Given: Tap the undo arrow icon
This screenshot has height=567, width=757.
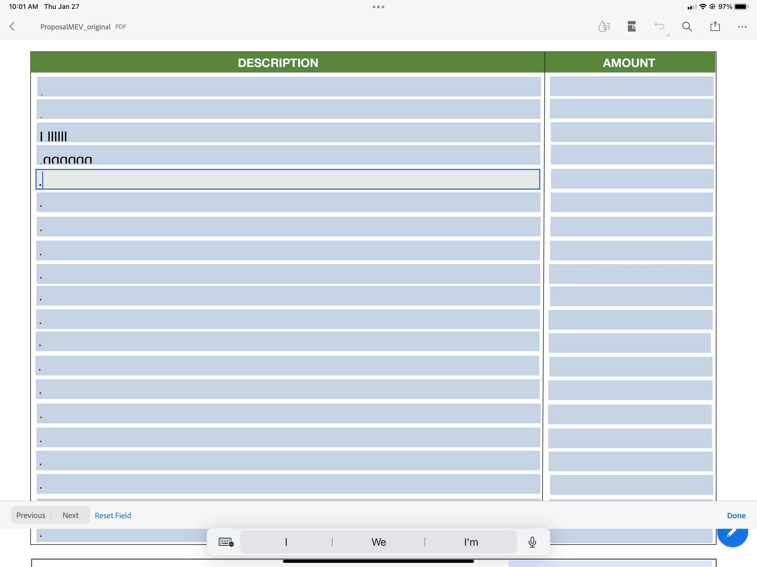Looking at the screenshot, I should [x=659, y=27].
